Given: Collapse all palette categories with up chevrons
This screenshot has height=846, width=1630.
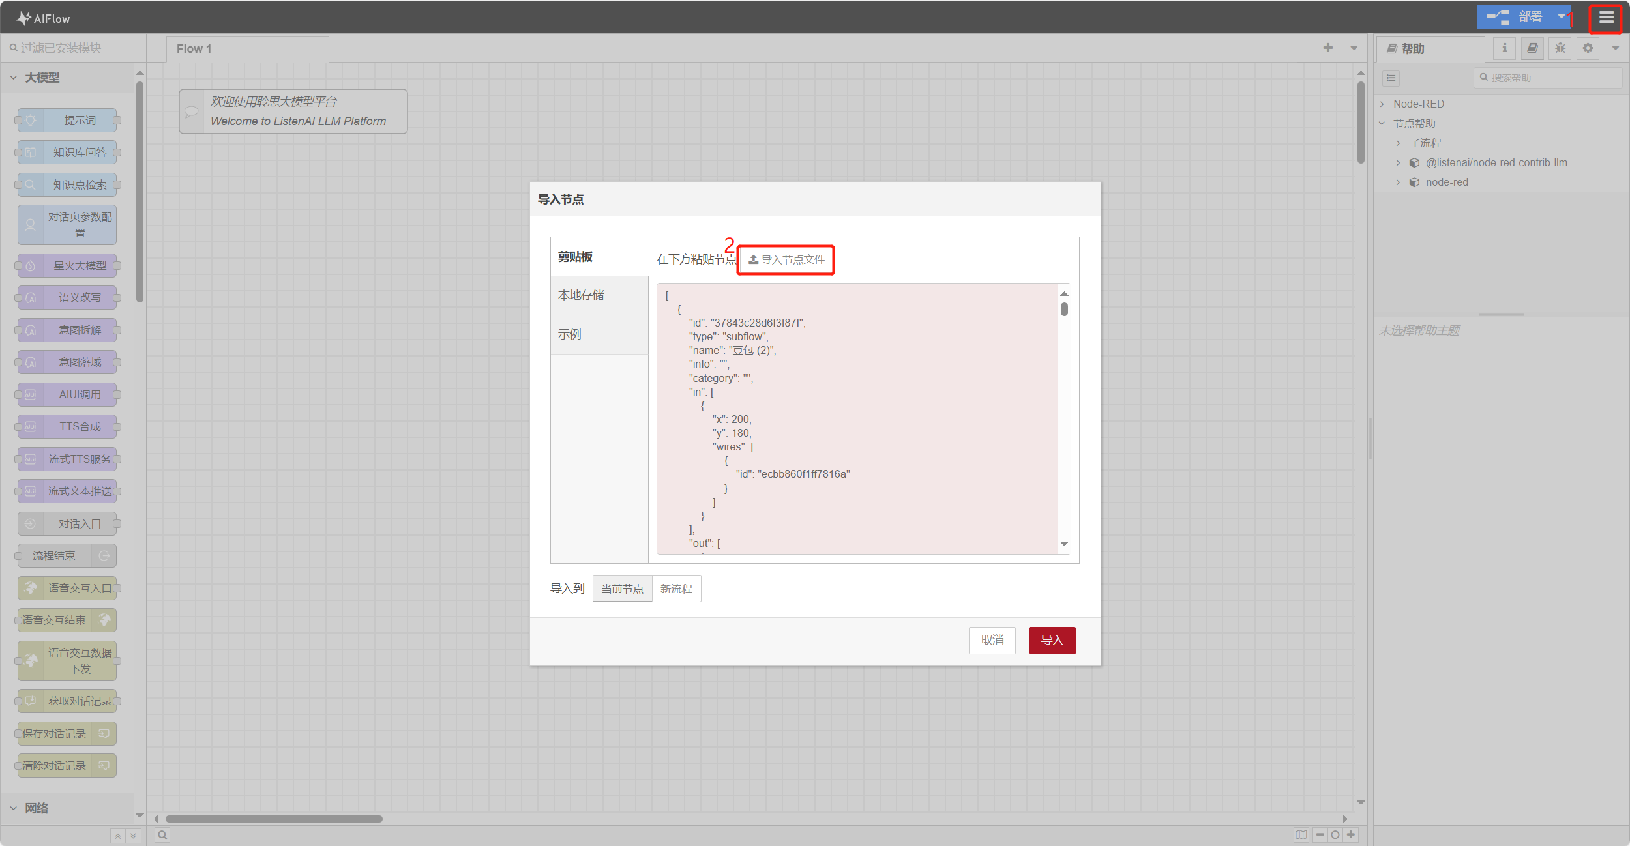Looking at the screenshot, I should pos(118,836).
